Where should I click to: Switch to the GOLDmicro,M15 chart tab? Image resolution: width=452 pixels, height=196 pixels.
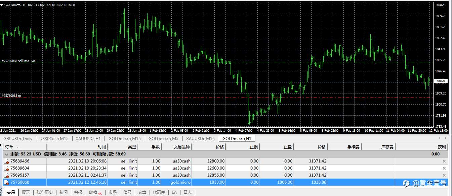[x=125, y=138]
